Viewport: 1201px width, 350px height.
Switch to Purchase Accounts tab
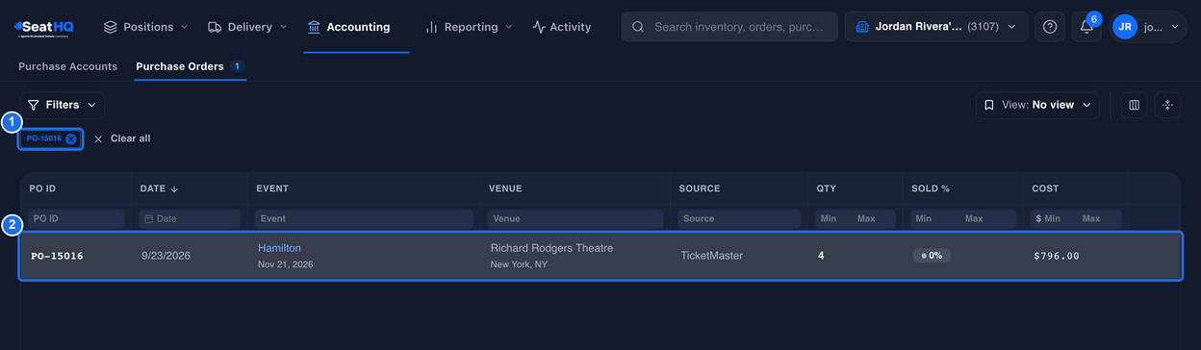click(x=67, y=66)
